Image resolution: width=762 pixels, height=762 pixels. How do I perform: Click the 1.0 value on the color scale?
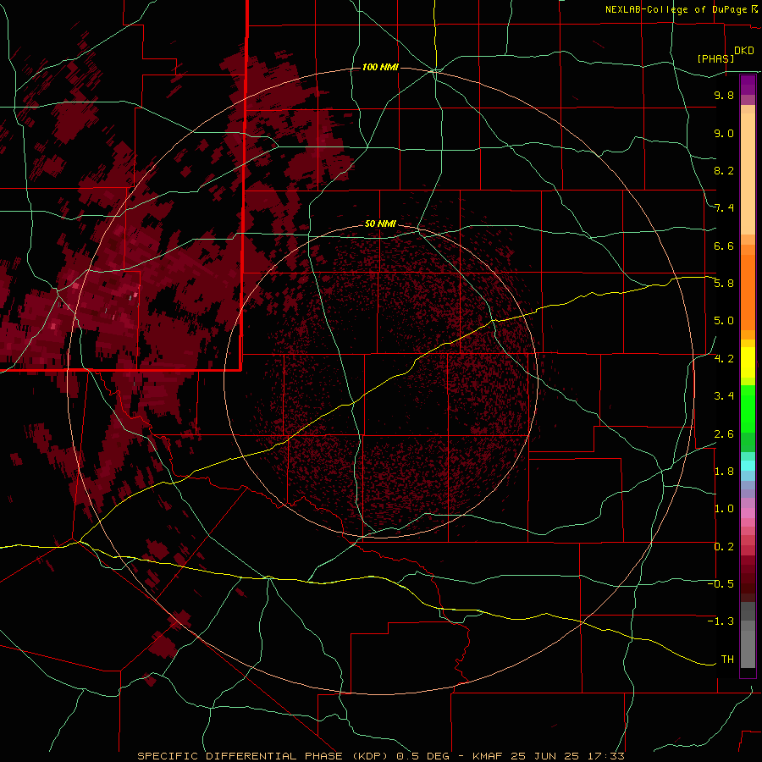click(x=724, y=509)
